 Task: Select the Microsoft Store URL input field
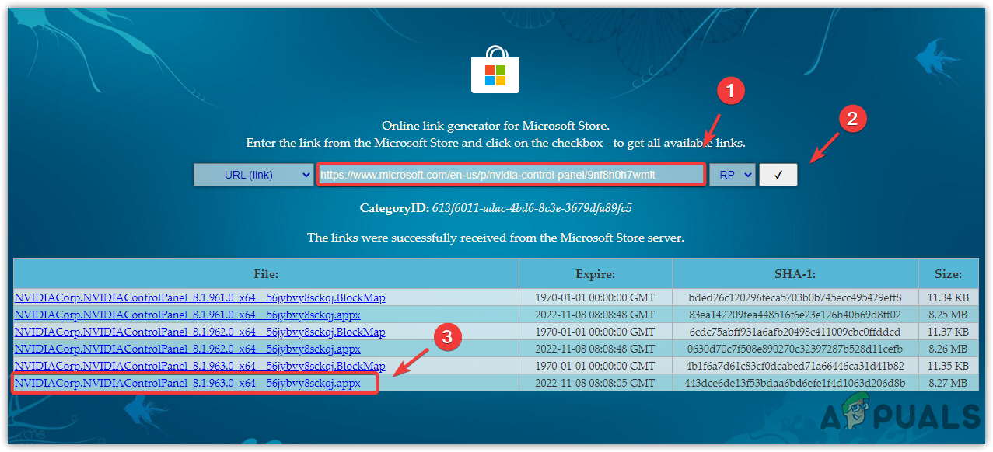click(511, 174)
